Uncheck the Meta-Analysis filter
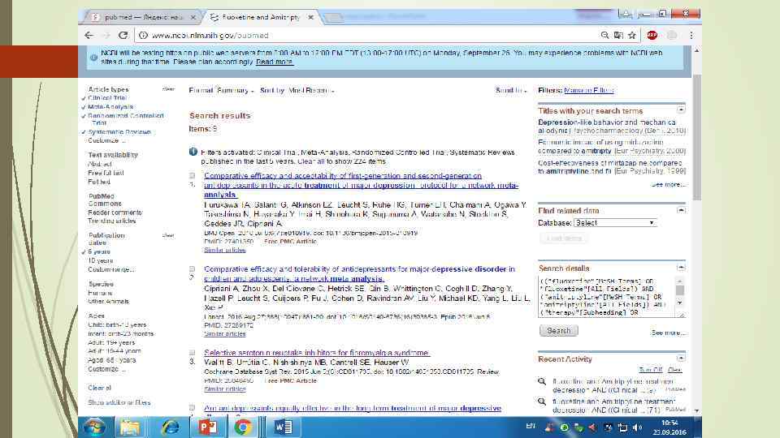Image resolution: width=780 pixels, height=438 pixels. tap(107, 107)
